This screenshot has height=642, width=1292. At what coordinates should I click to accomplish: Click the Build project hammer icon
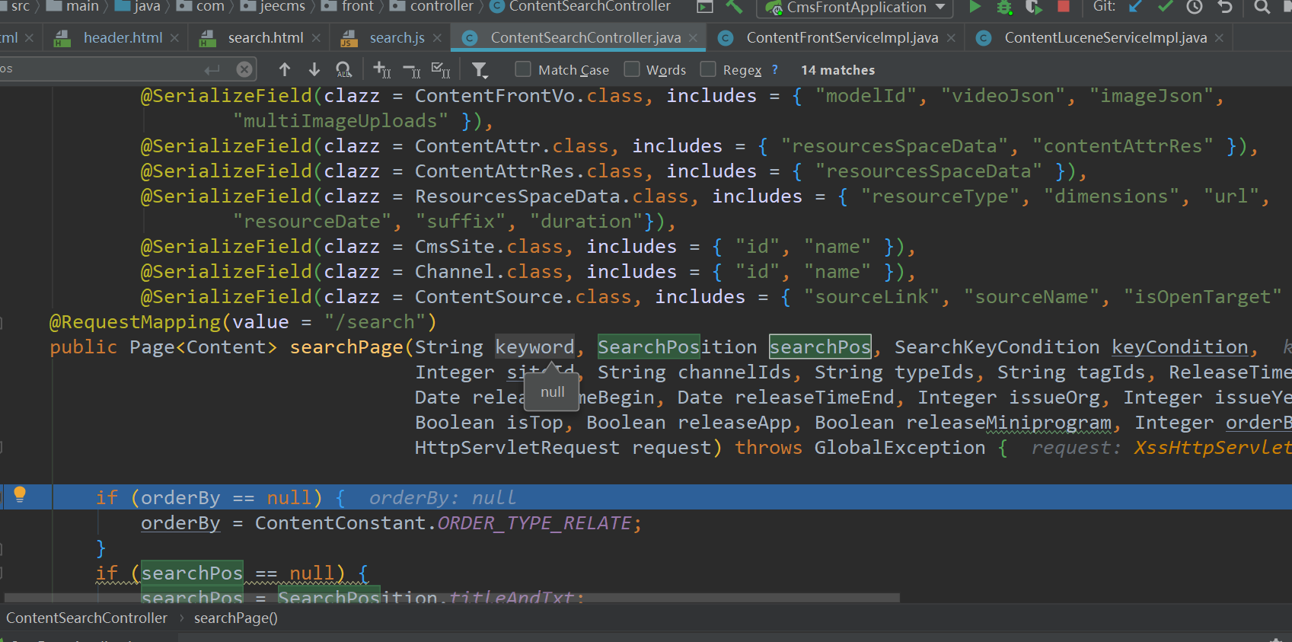click(734, 7)
